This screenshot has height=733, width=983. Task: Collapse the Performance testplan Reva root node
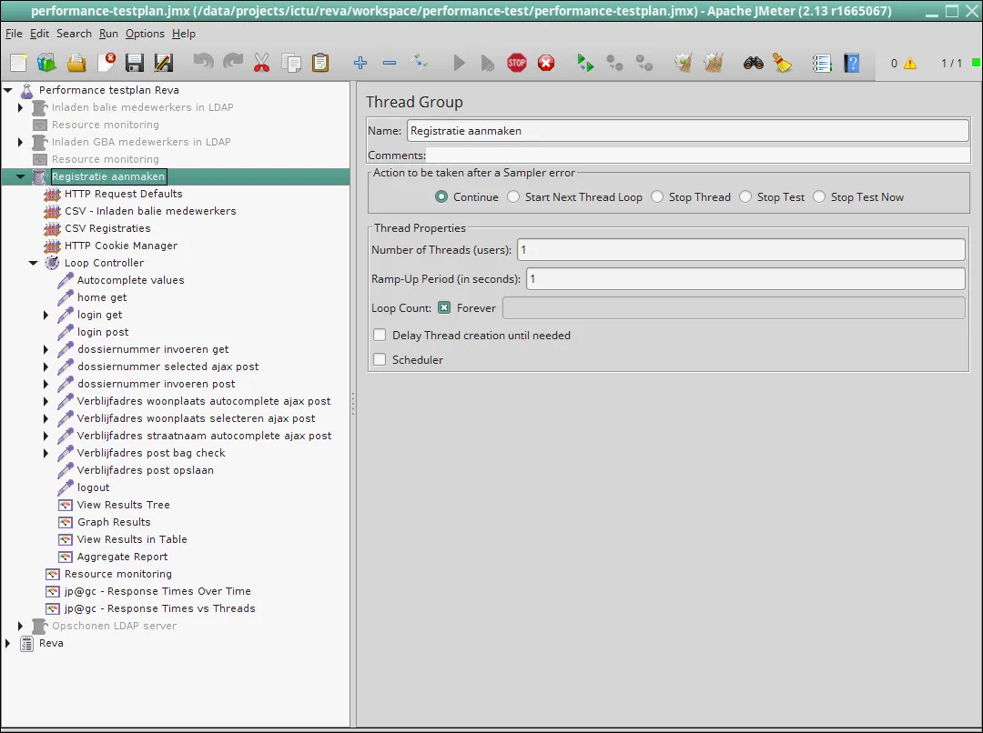(x=8, y=90)
